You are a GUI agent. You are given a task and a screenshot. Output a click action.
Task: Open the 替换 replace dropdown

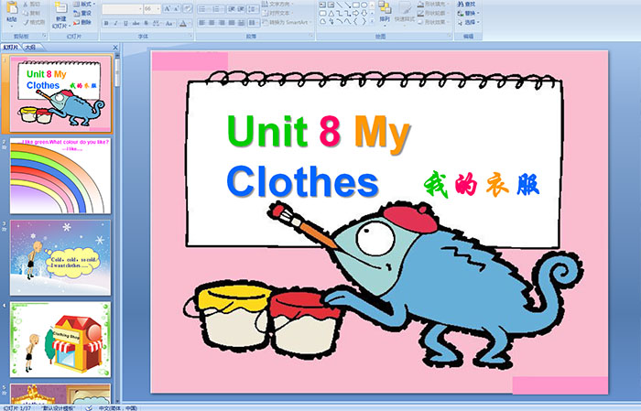click(x=469, y=13)
